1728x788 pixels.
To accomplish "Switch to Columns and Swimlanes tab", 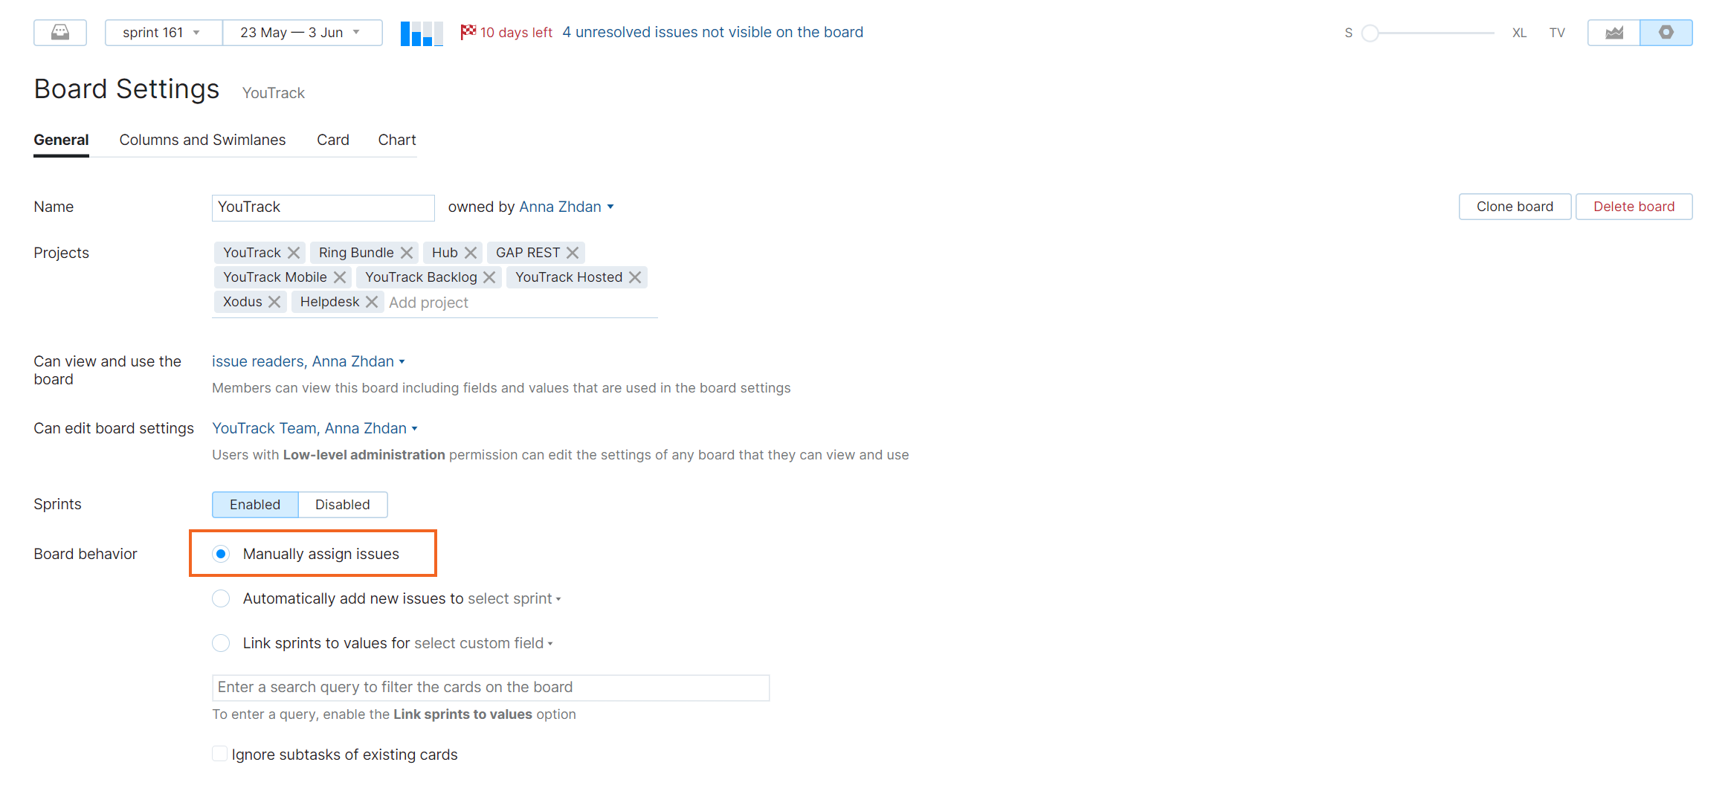I will [x=202, y=140].
